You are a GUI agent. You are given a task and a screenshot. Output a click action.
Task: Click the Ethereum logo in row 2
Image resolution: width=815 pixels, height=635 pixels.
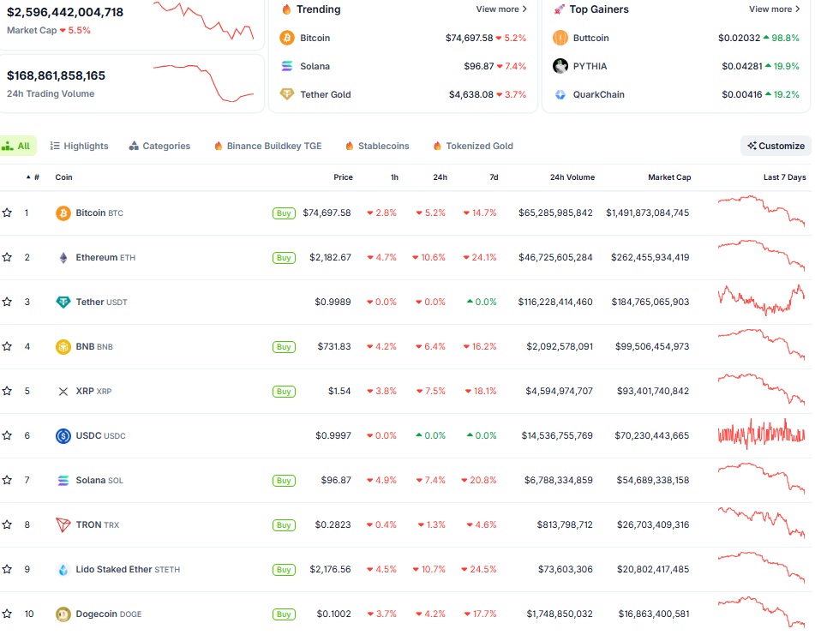[x=63, y=257]
